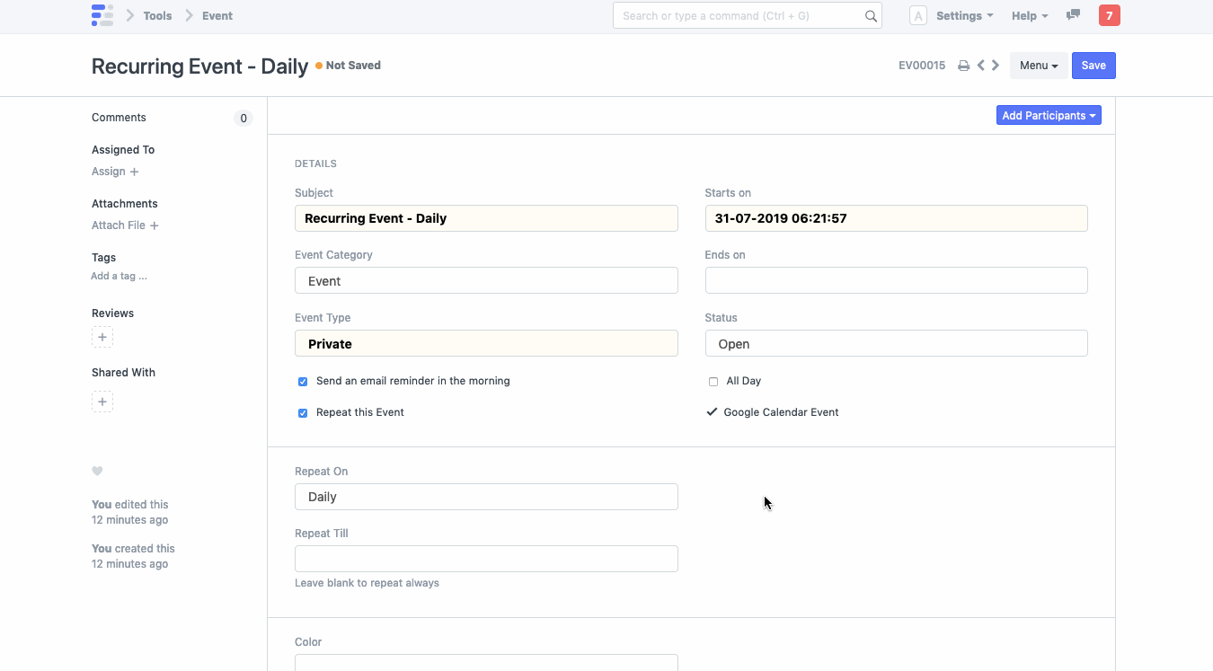Open the Tools breadcrumb
Image resolution: width=1213 pixels, height=671 pixels.
tap(157, 15)
